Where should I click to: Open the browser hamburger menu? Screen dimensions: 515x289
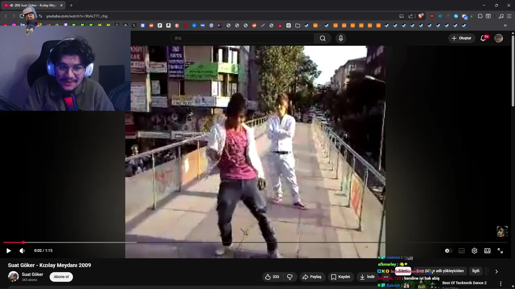point(509,16)
